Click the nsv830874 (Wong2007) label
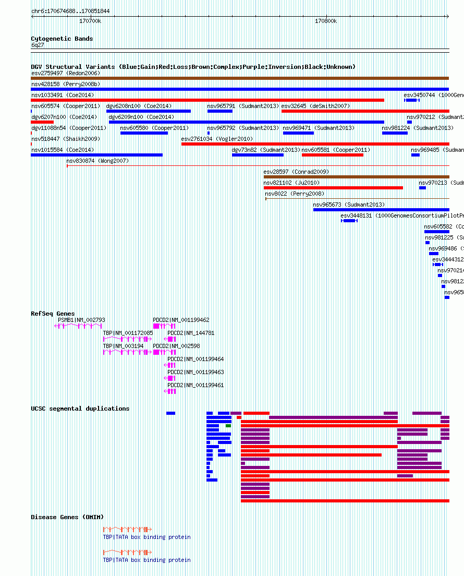Viewport: 464px width, 576px height. (x=97, y=161)
